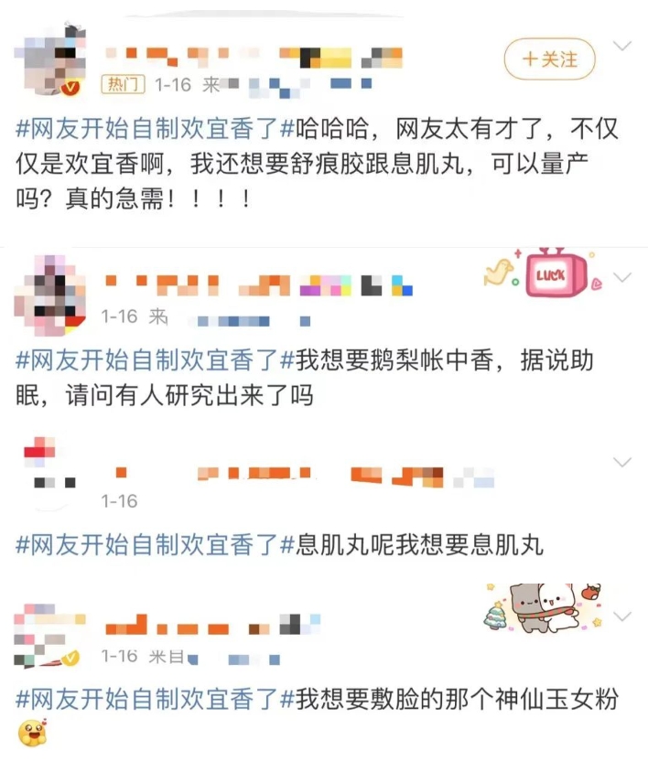The height and width of the screenshot is (761, 648).
Task: Click the pink LUCK TV badge icon
Action: coord(556,273)
